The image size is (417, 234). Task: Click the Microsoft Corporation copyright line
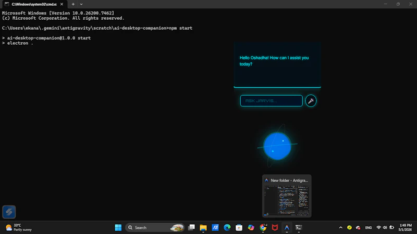tap(63, 18)
